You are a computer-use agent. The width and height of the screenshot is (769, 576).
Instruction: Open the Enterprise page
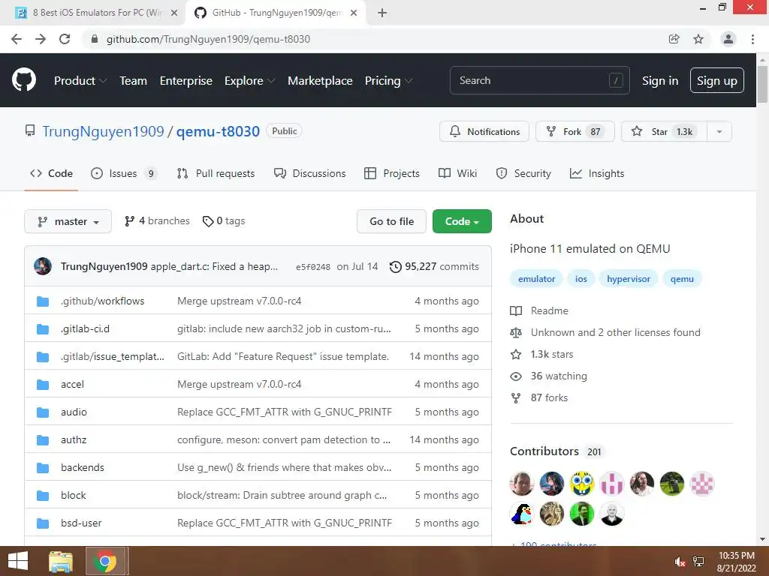[186, 81]
